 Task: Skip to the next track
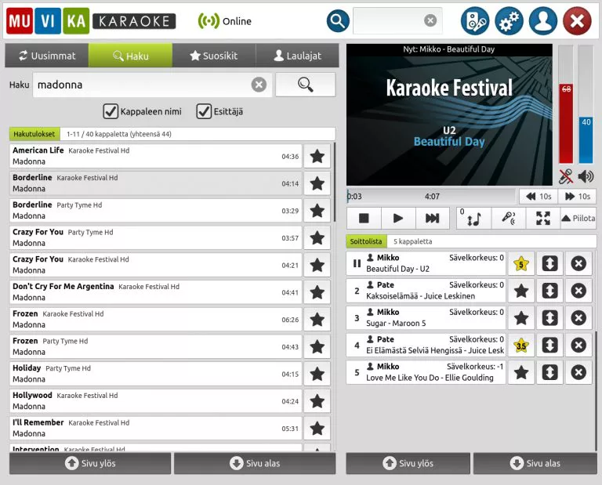pos(432,219)
